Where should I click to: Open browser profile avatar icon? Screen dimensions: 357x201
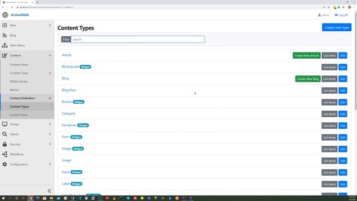click(x=349, y=7)
